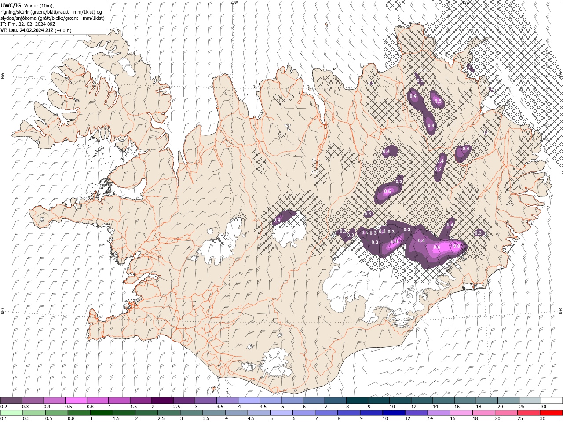Click the deep blue 10–12 swatch in the bottom legend row
This screenshot has height=422, width=563.
coord(394,412)
